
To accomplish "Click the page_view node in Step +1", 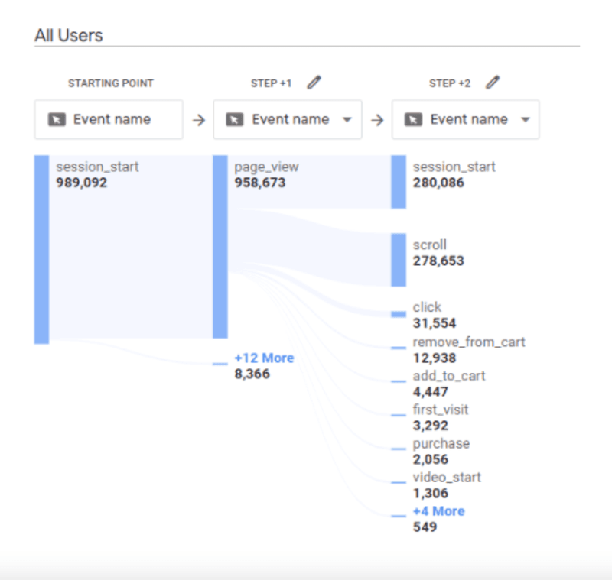I will 218,245.
